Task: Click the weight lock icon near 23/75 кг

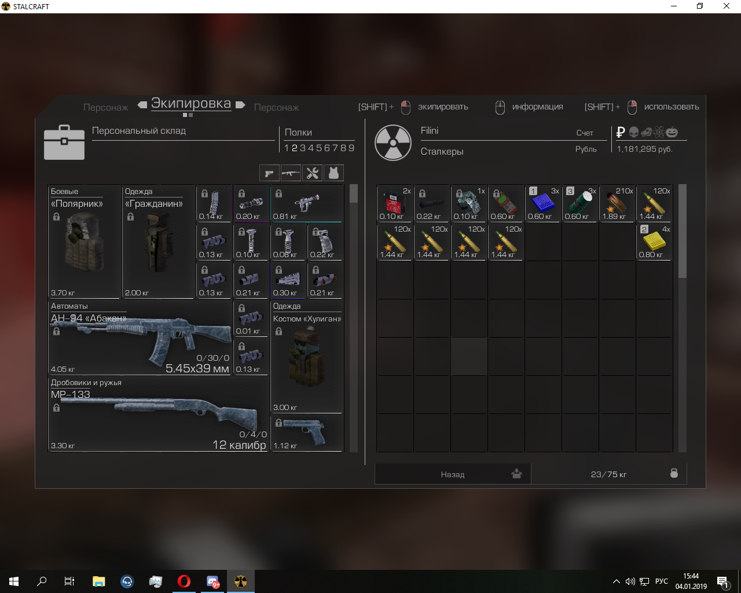Action: point(674,473)
